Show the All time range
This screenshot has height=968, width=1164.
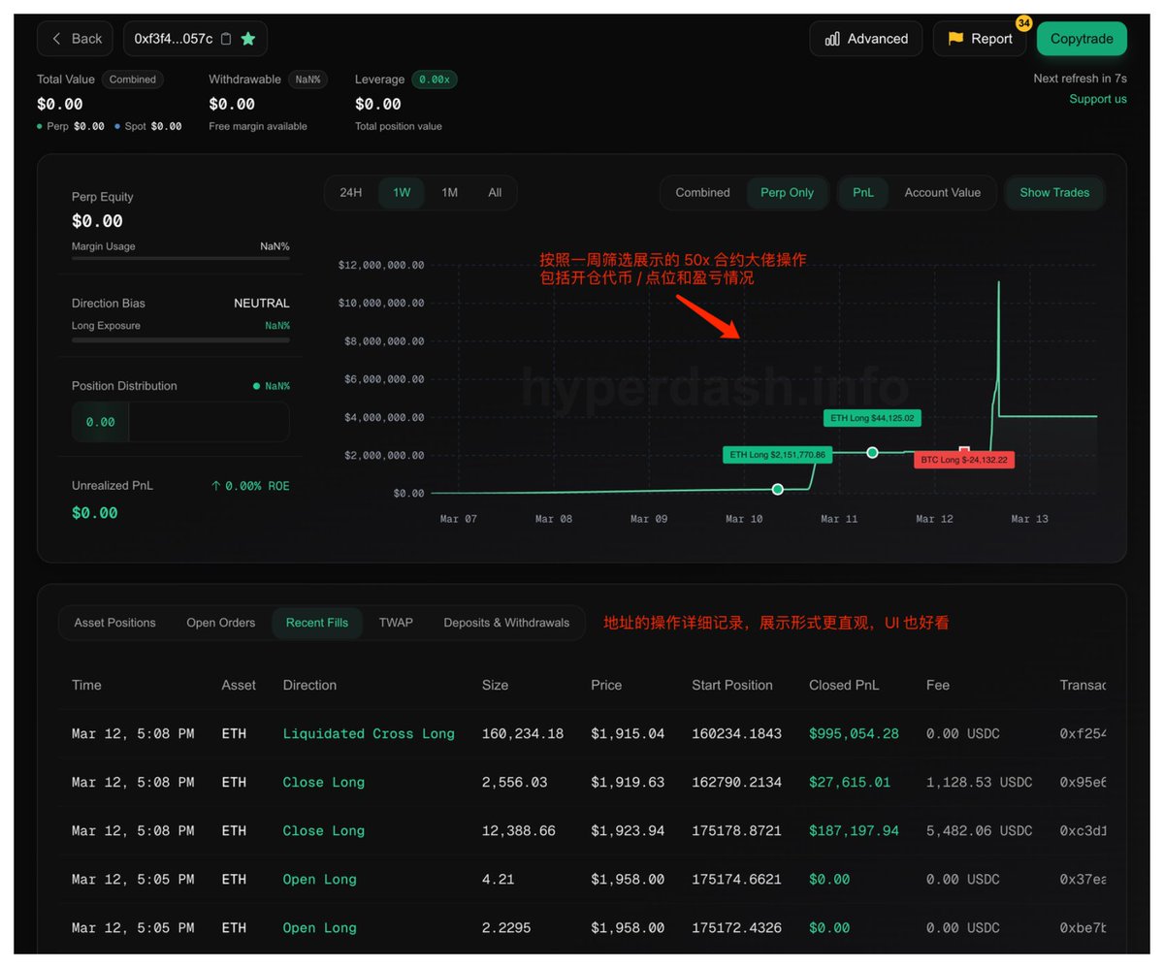(x=495, y=192)
